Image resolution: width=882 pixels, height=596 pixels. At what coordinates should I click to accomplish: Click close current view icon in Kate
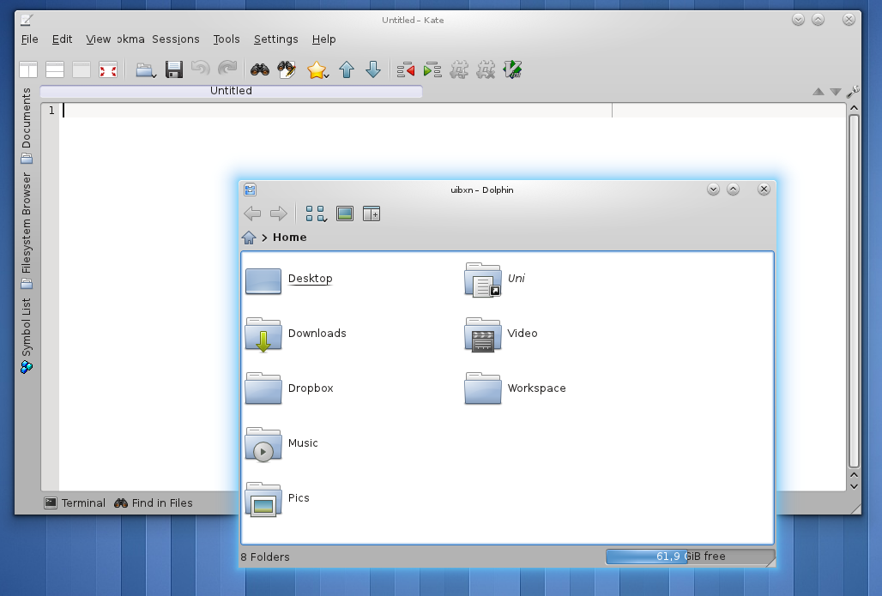coord(82,69)
